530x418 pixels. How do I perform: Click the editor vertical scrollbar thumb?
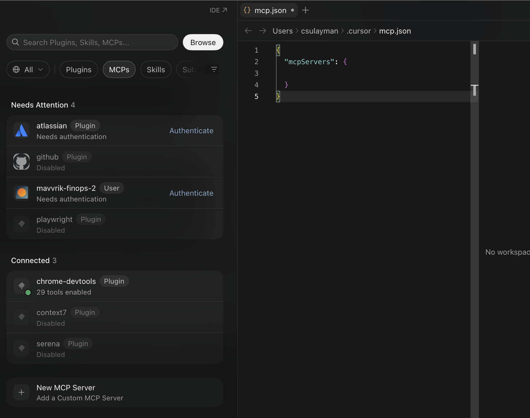click(x=474, y=49)
